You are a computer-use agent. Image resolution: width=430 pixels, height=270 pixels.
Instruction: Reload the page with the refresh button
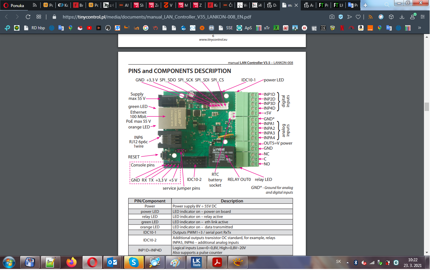28,17
